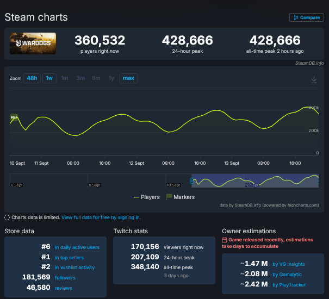Open the in wishlist activity link
The image size is (329, 299).
tap(75, 267)
